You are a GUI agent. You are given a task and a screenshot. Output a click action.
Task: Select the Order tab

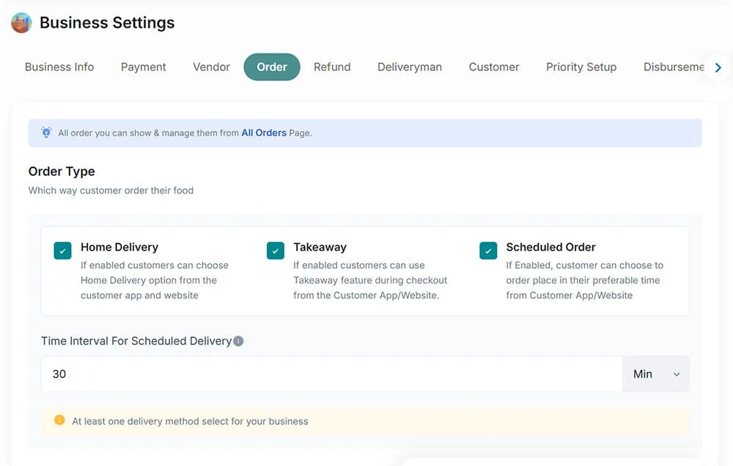pyautogui.click(x=272, y=67)
